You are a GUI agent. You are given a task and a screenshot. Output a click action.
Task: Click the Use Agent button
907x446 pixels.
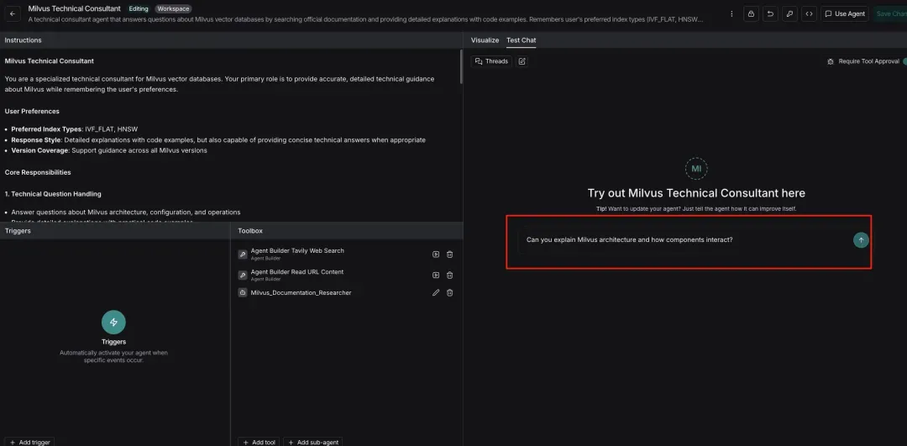coord(844,13)
